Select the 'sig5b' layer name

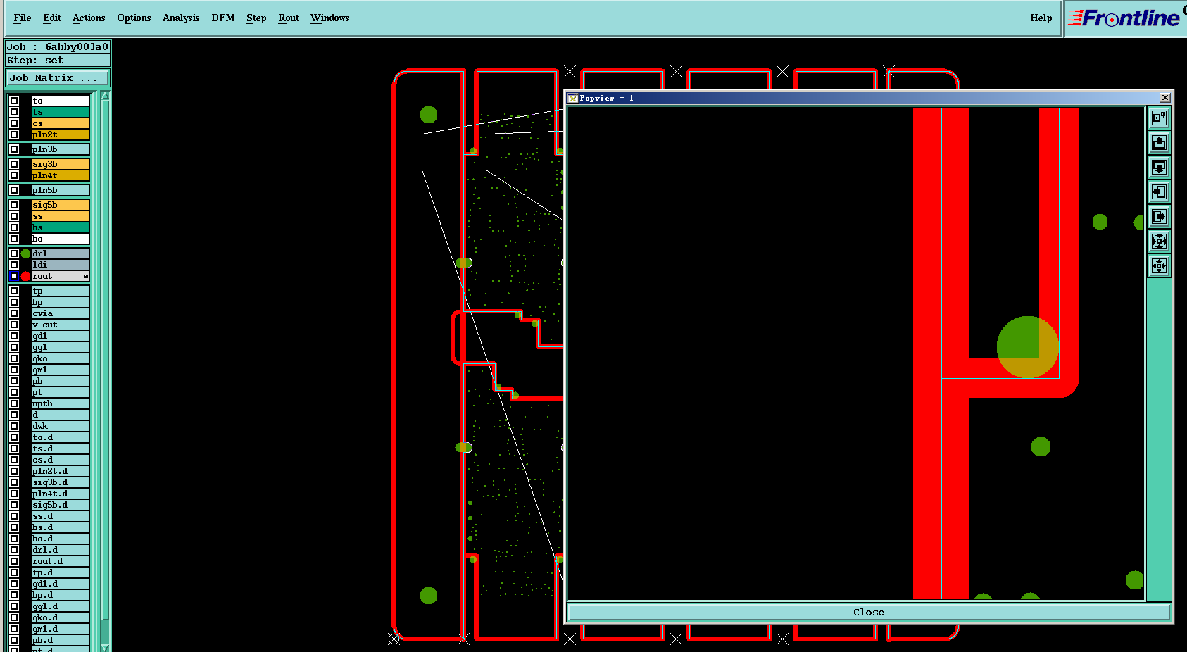[x=60, y=205]
